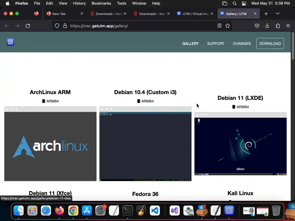Click the DOWNLOAD button in the site header

pyautogui.click(x=270, y=43)
